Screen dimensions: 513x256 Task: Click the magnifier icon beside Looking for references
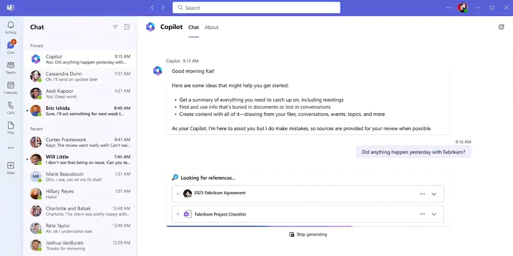(175, 178)
